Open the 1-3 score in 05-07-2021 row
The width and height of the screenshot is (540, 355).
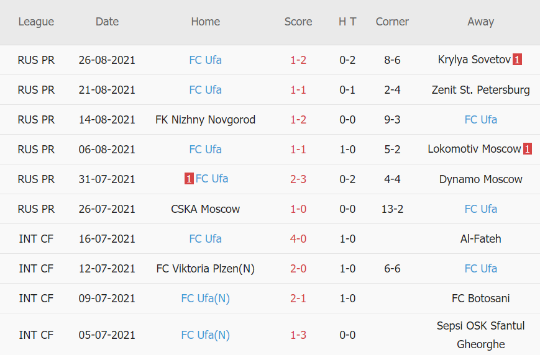(x=298, y=335)
